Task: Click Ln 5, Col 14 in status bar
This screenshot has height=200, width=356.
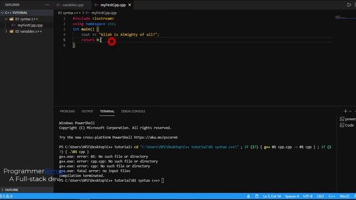Action: point(272,196)
